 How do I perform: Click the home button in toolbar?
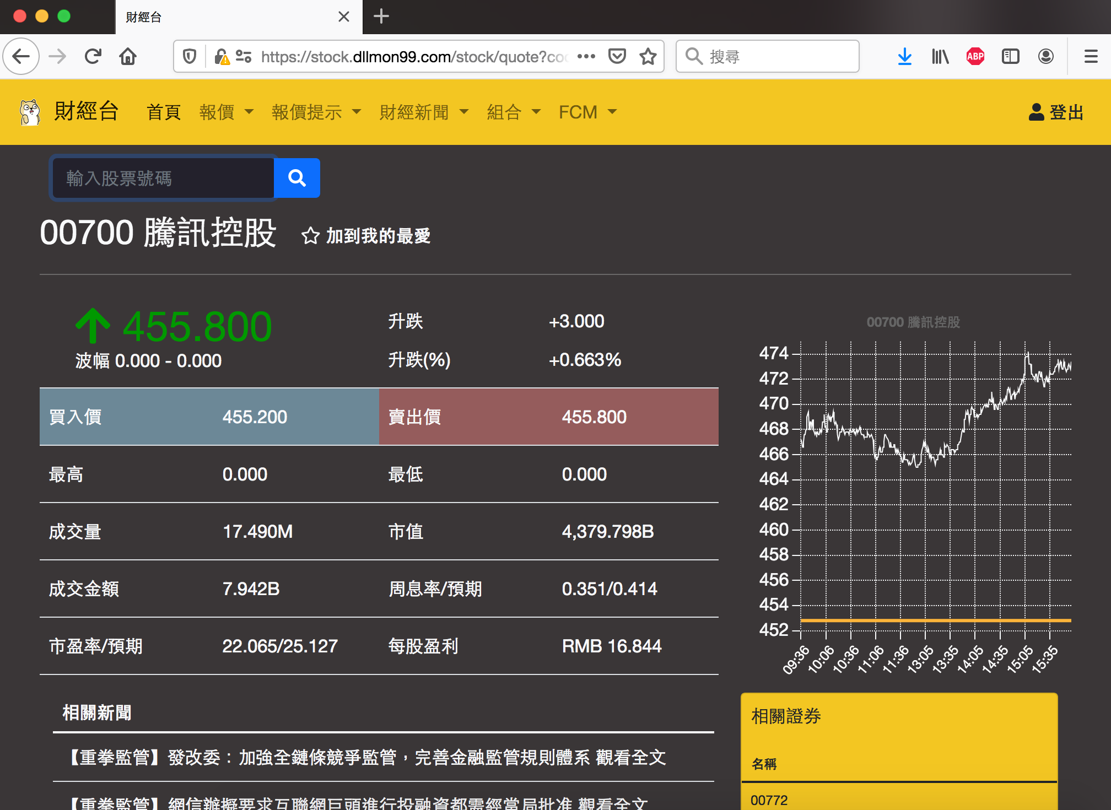(128, 56)
